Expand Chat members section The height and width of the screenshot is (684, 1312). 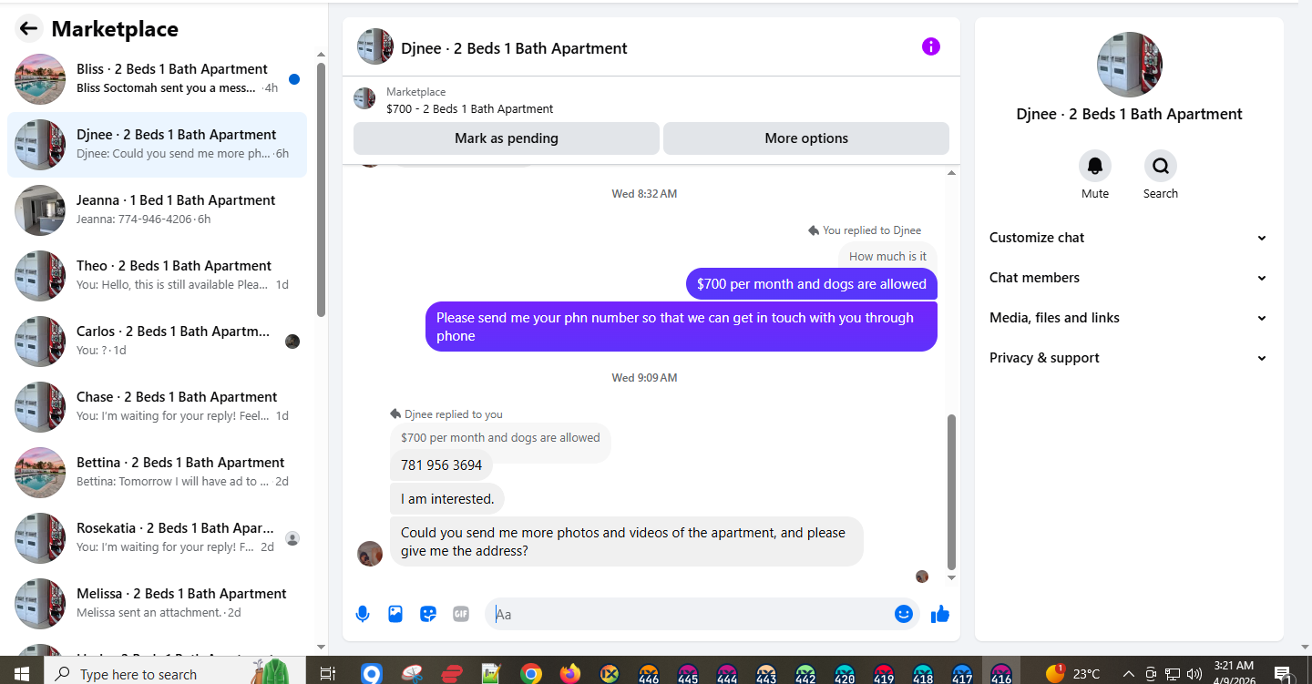(1129, 278)
